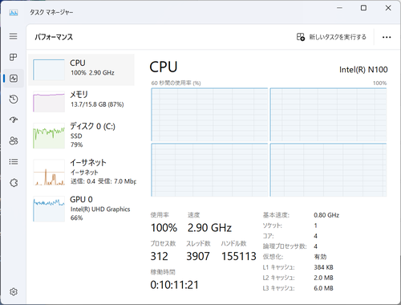Select Disk 0 (C:) performance item
This screenshot has height=305, width=401.
point(81,136)
